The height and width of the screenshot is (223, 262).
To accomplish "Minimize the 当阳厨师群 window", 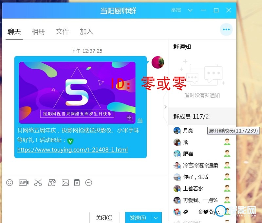I will coord(203,10).
